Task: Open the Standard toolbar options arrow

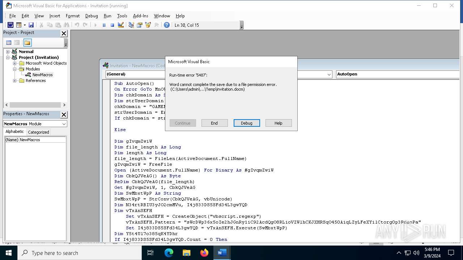Action: 242,25
